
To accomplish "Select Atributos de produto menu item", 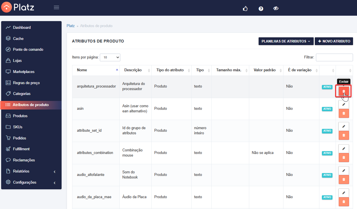I will click(x=31, y=105).
